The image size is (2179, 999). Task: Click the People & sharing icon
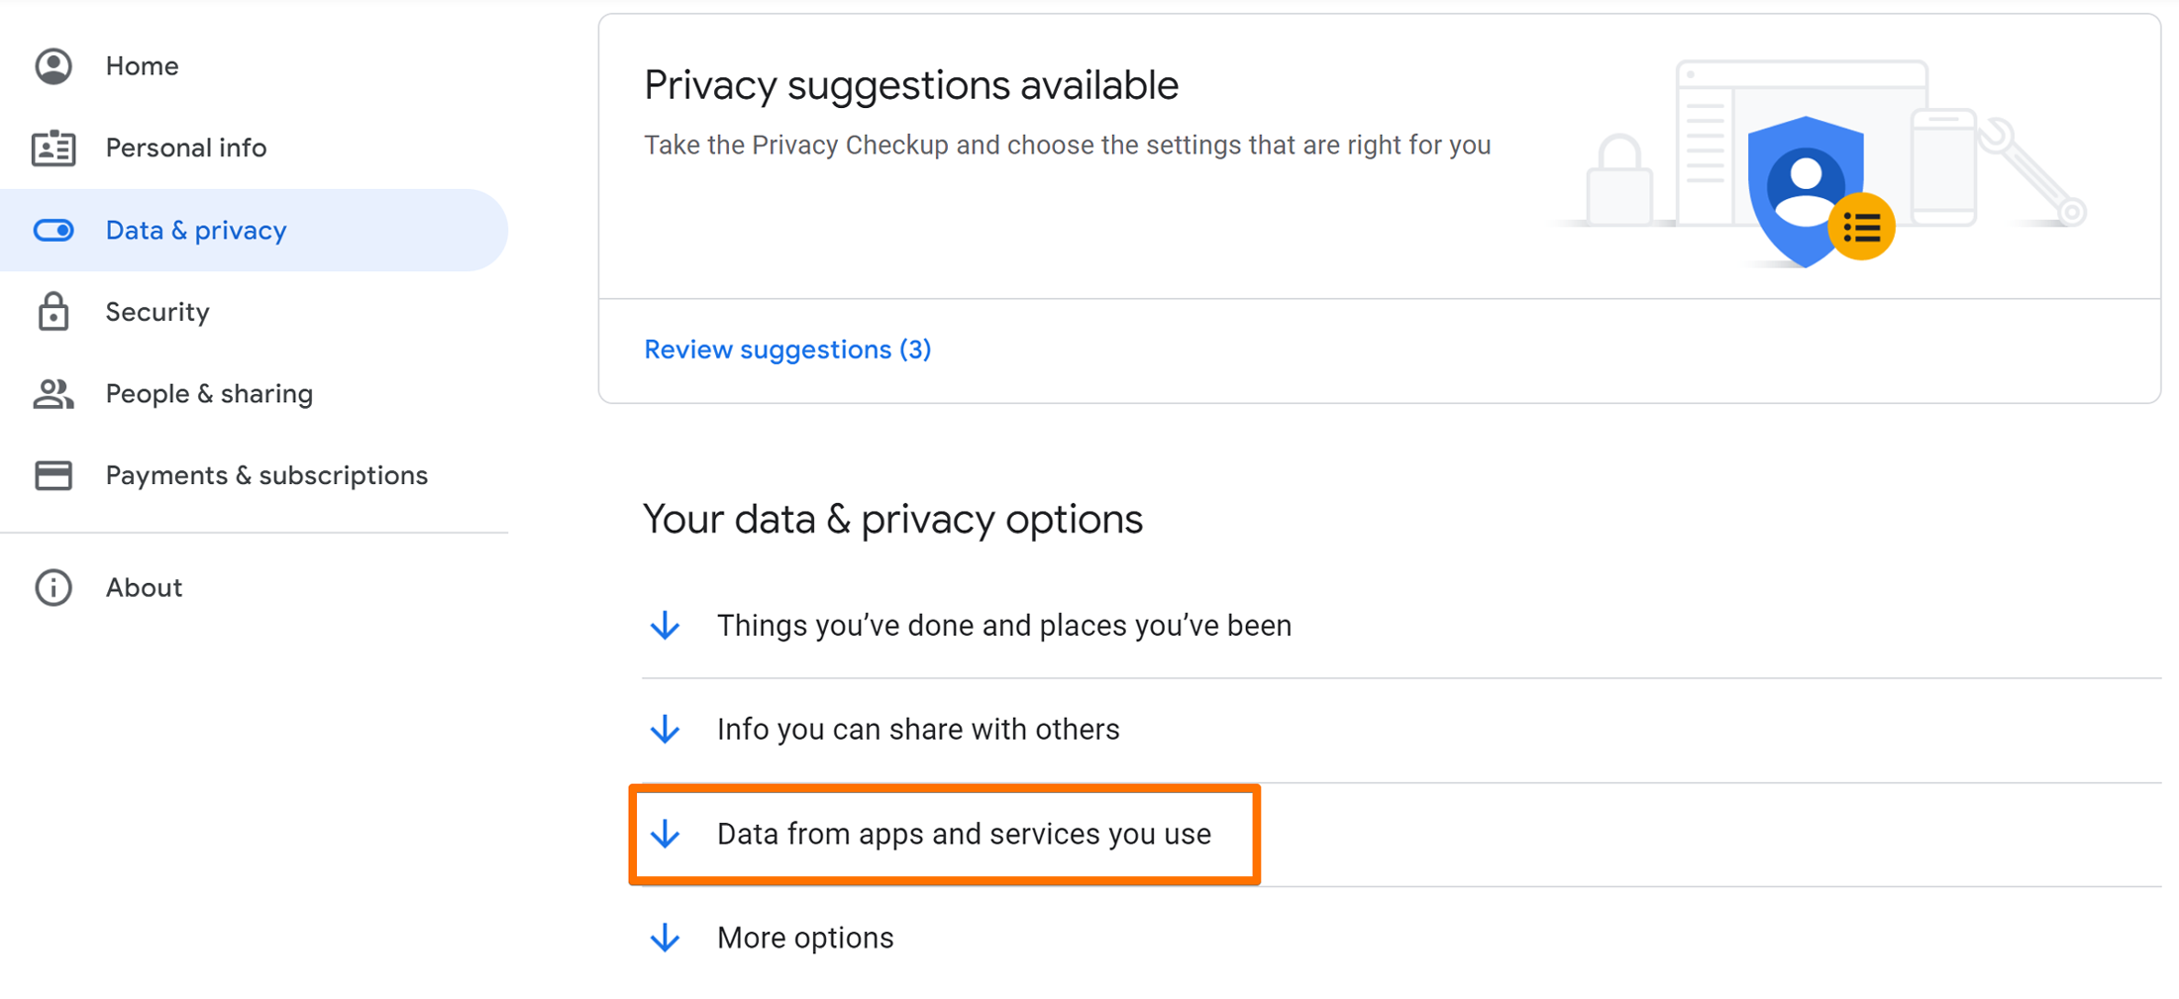coord(53,394)
